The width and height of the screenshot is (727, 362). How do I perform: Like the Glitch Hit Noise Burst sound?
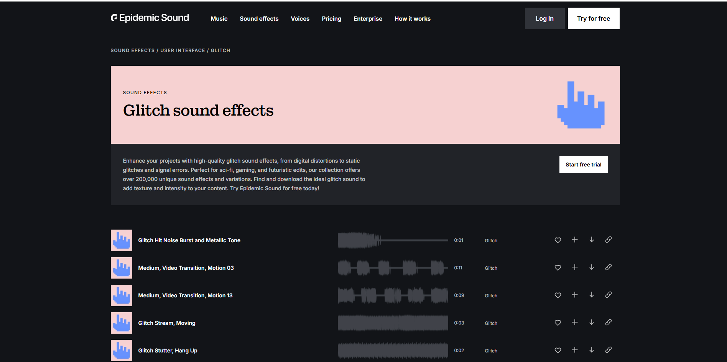click(x=558, y=240)
